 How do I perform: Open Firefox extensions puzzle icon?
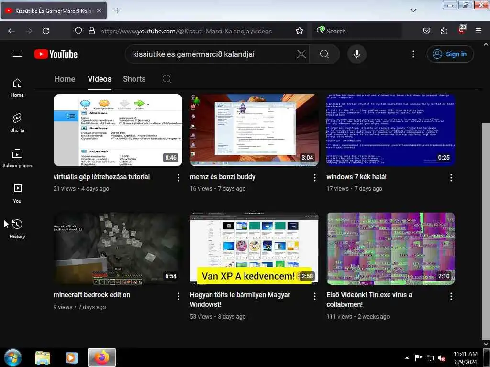tap(444, 31)
